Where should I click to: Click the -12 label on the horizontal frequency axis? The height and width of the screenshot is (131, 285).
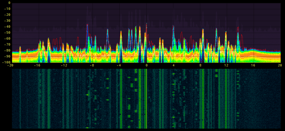[64, 65]
